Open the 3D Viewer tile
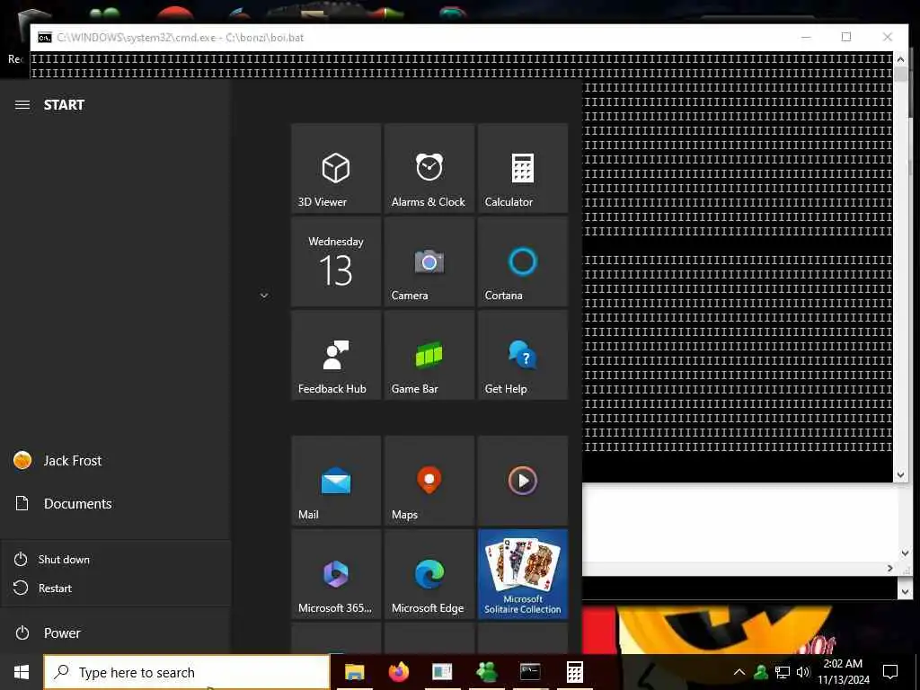The image size is (920, 690). 336,168
